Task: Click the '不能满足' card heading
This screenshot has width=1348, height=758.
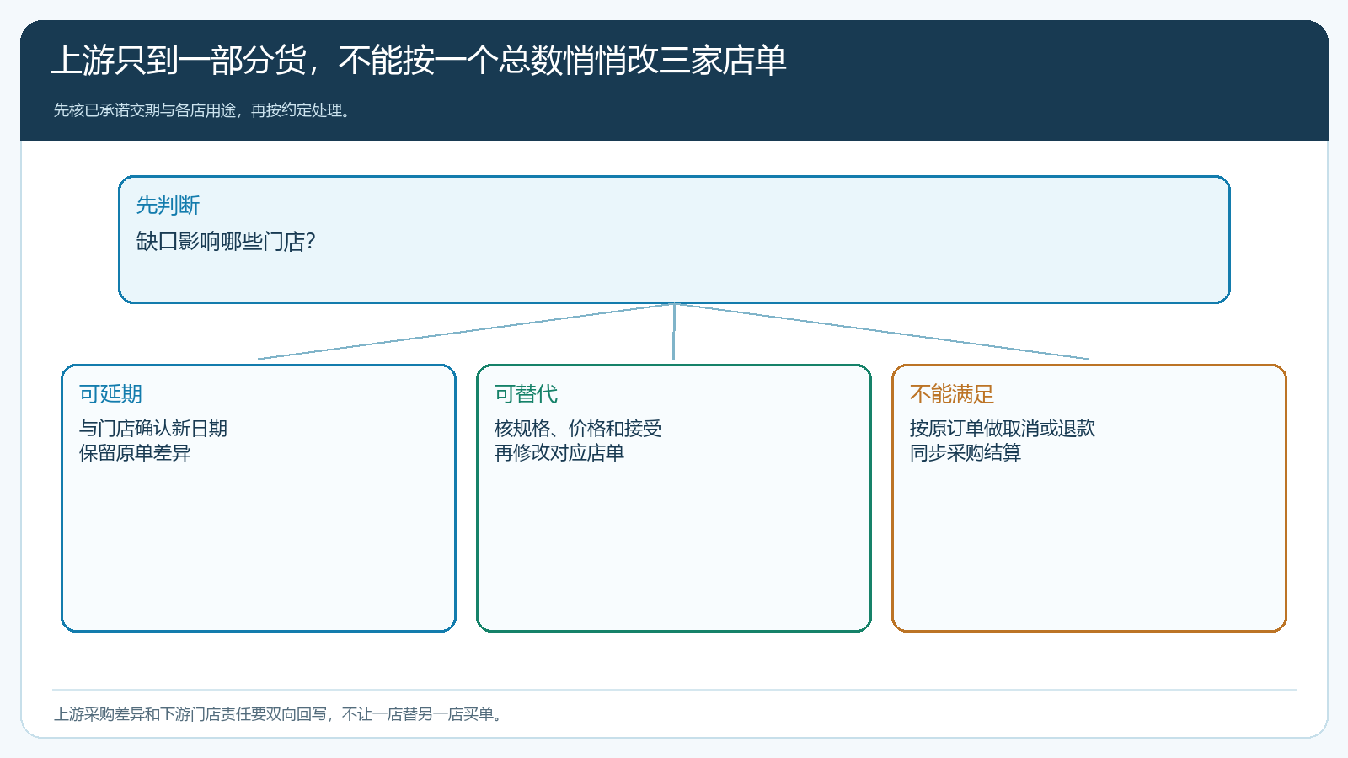Action: coord(952,394)
